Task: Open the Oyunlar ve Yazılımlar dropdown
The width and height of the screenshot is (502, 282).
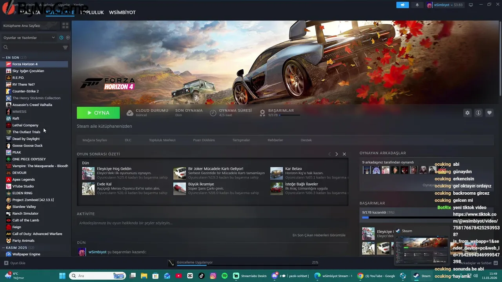Action: pyautogui.click(x=29, y=38)
